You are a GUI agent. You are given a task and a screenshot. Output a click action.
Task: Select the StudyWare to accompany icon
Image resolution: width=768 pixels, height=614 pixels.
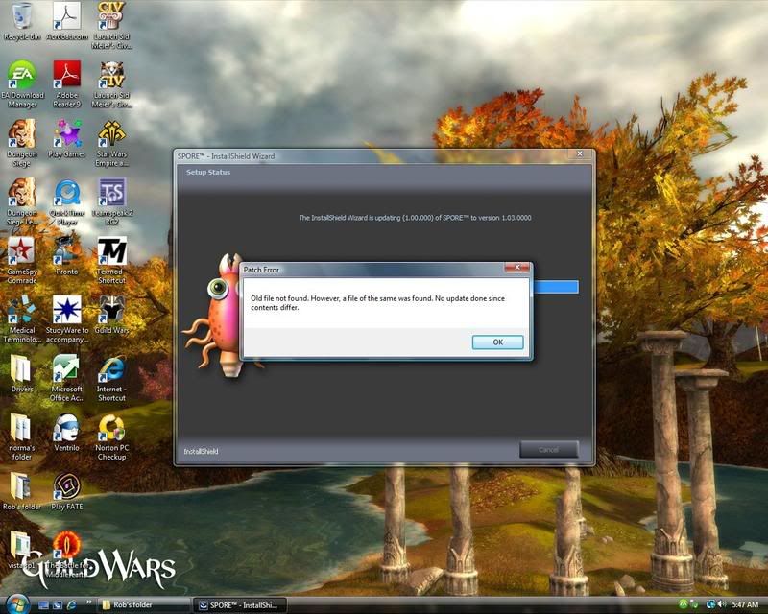pyautogui.click(x=67, y=319)
